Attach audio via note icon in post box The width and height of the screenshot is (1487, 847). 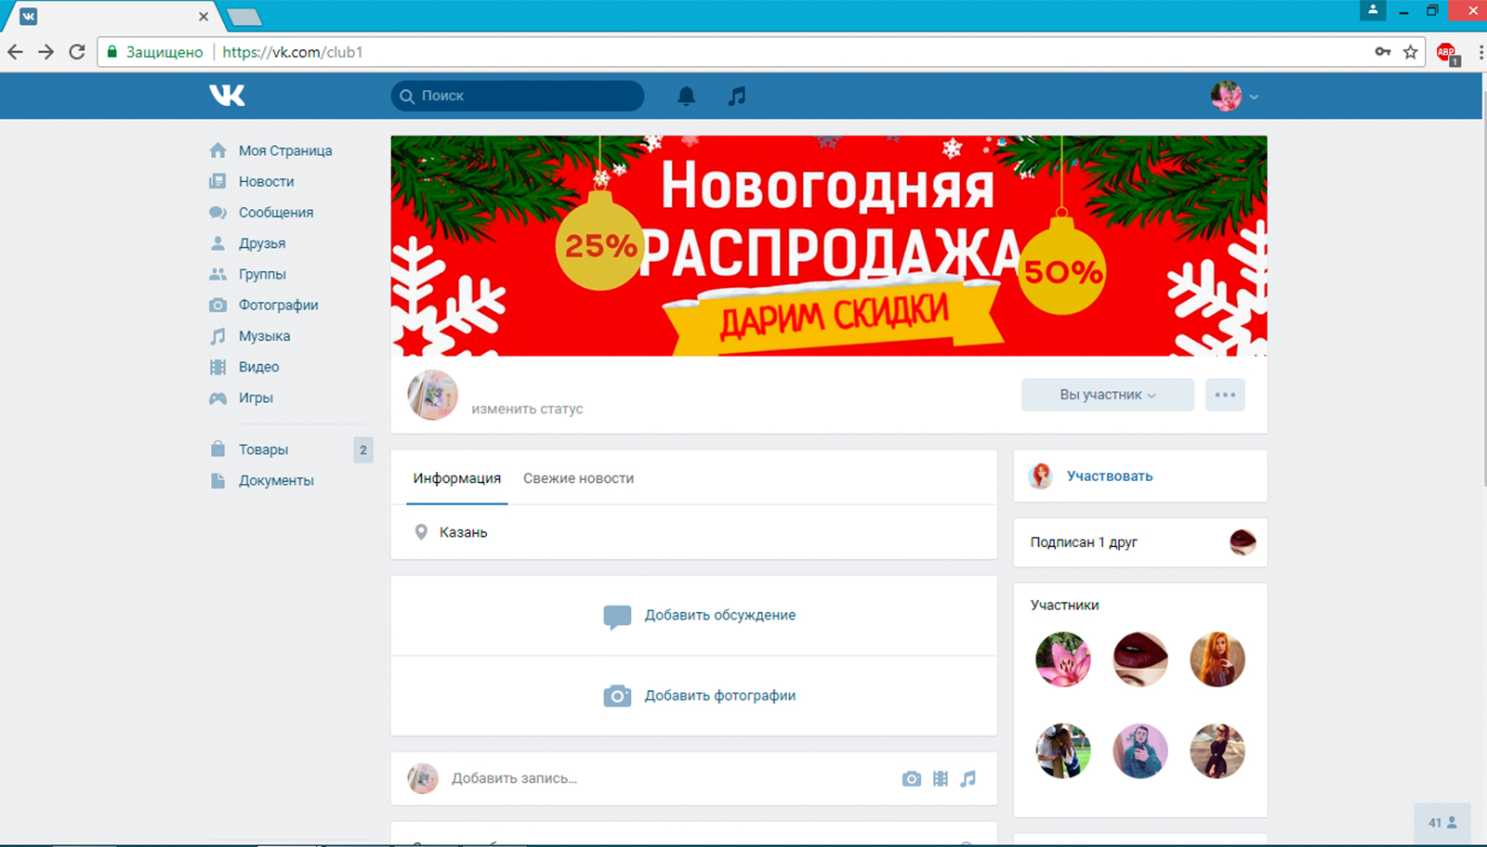click(968, 778)
